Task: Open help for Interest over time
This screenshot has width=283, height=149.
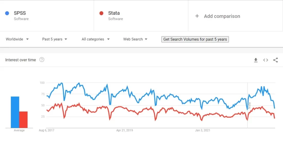Action: [x=42, y=60]
